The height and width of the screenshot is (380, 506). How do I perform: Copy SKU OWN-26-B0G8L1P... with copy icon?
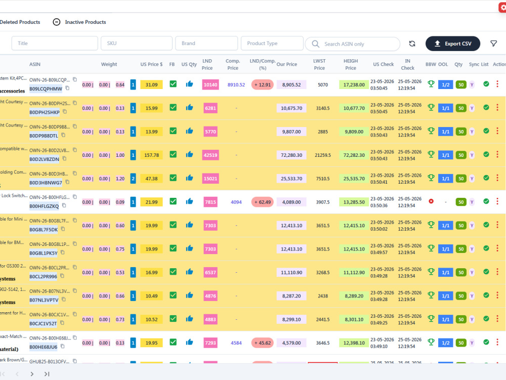click(x=74, y=243)
